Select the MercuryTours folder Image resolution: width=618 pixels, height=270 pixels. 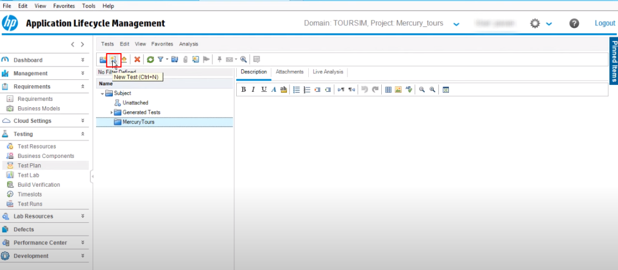pos(138,122)
